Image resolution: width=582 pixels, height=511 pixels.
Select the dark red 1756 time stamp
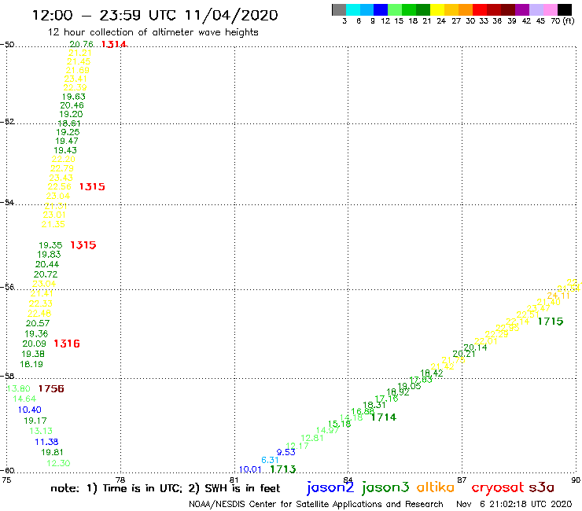coord(51,388)
